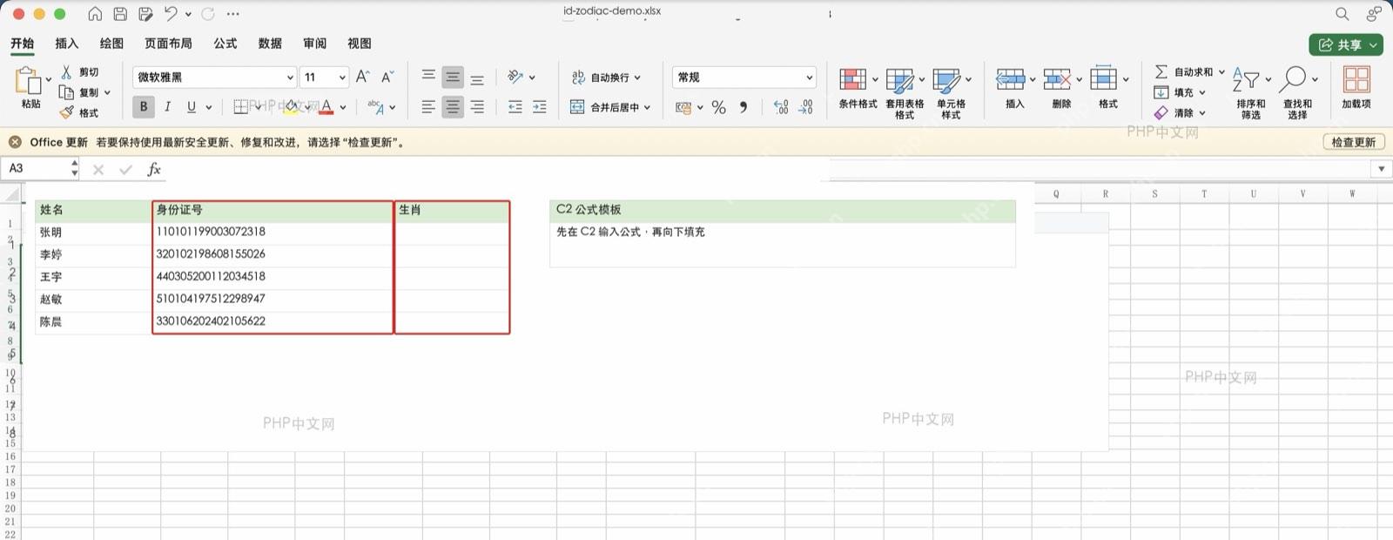
Task: Open font size dropdown showing 11
Action: [x=341, y=78]
